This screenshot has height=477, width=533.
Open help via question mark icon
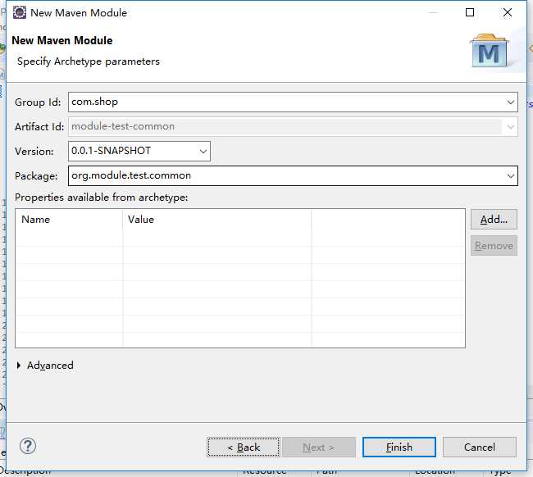[28, 446]
